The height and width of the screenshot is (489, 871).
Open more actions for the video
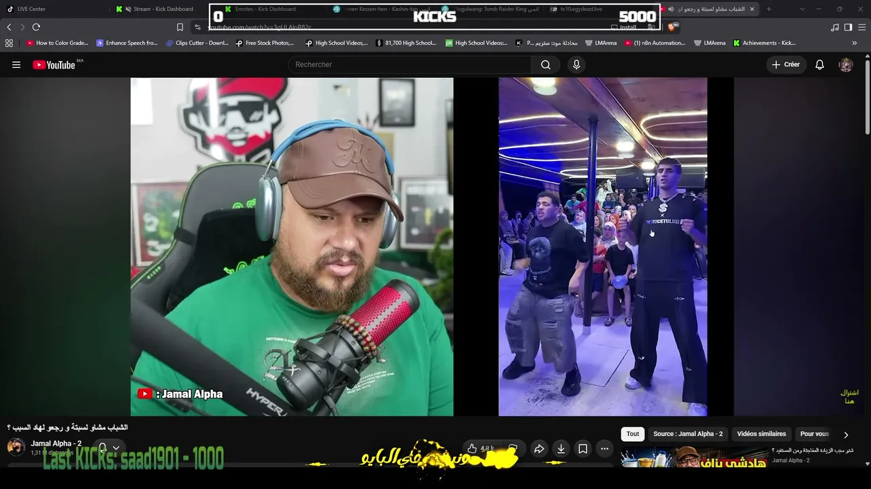point(604,448)
